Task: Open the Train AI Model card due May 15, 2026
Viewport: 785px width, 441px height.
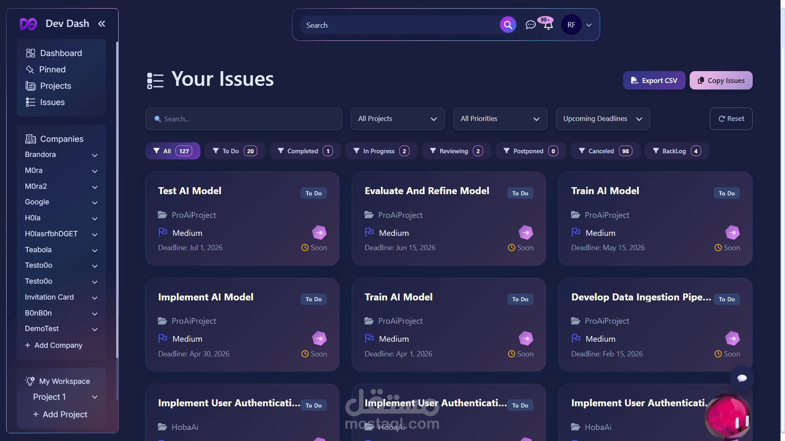Action: 655,219
